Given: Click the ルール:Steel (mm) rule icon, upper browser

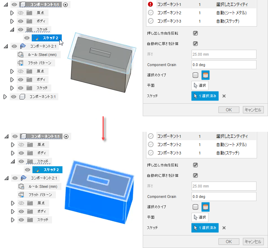Looking at the screenshot, I should point(21,55).
